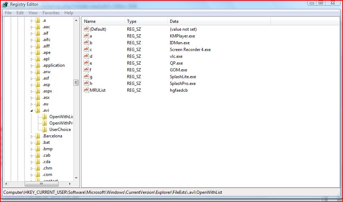
Task: Click the OpenWithProgids subkey folder icon
Action: pyautogui.click(x=45, y=123)
